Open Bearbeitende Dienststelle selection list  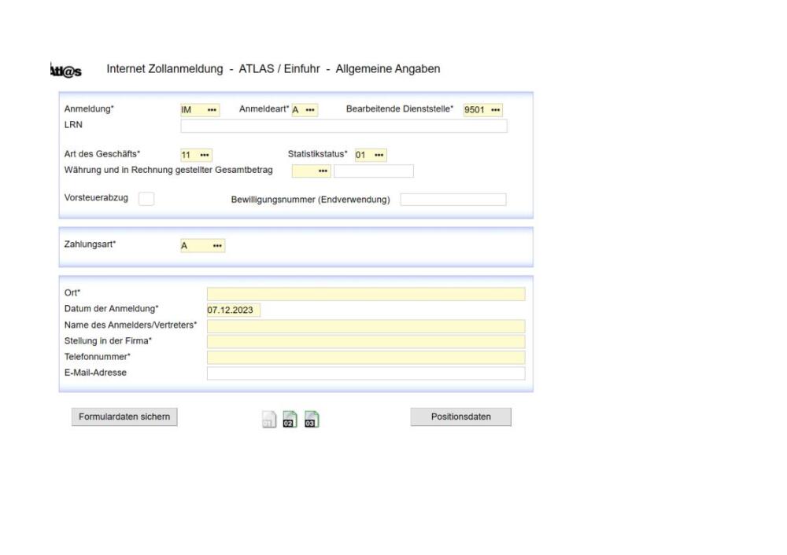495,110
